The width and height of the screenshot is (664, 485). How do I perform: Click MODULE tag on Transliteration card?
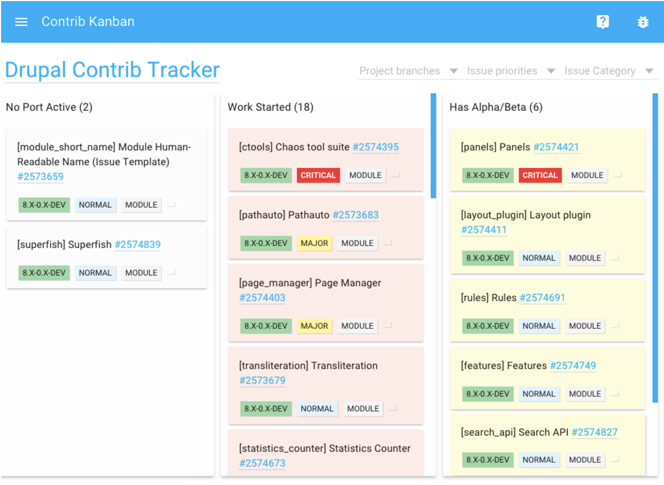click(x=363, y=408)
